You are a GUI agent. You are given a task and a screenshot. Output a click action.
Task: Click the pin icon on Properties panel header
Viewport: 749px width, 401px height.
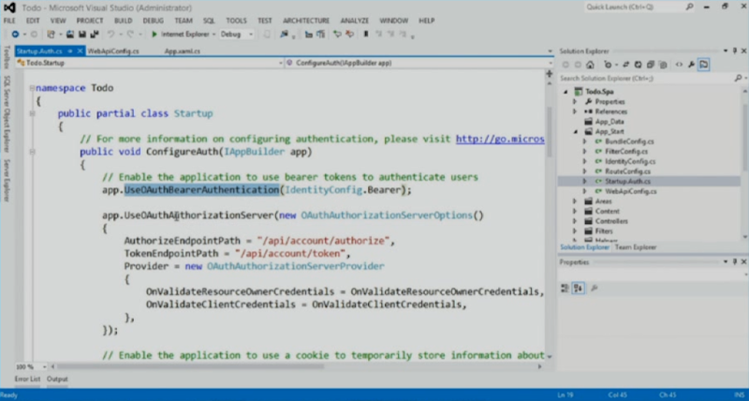pos(735,262)
